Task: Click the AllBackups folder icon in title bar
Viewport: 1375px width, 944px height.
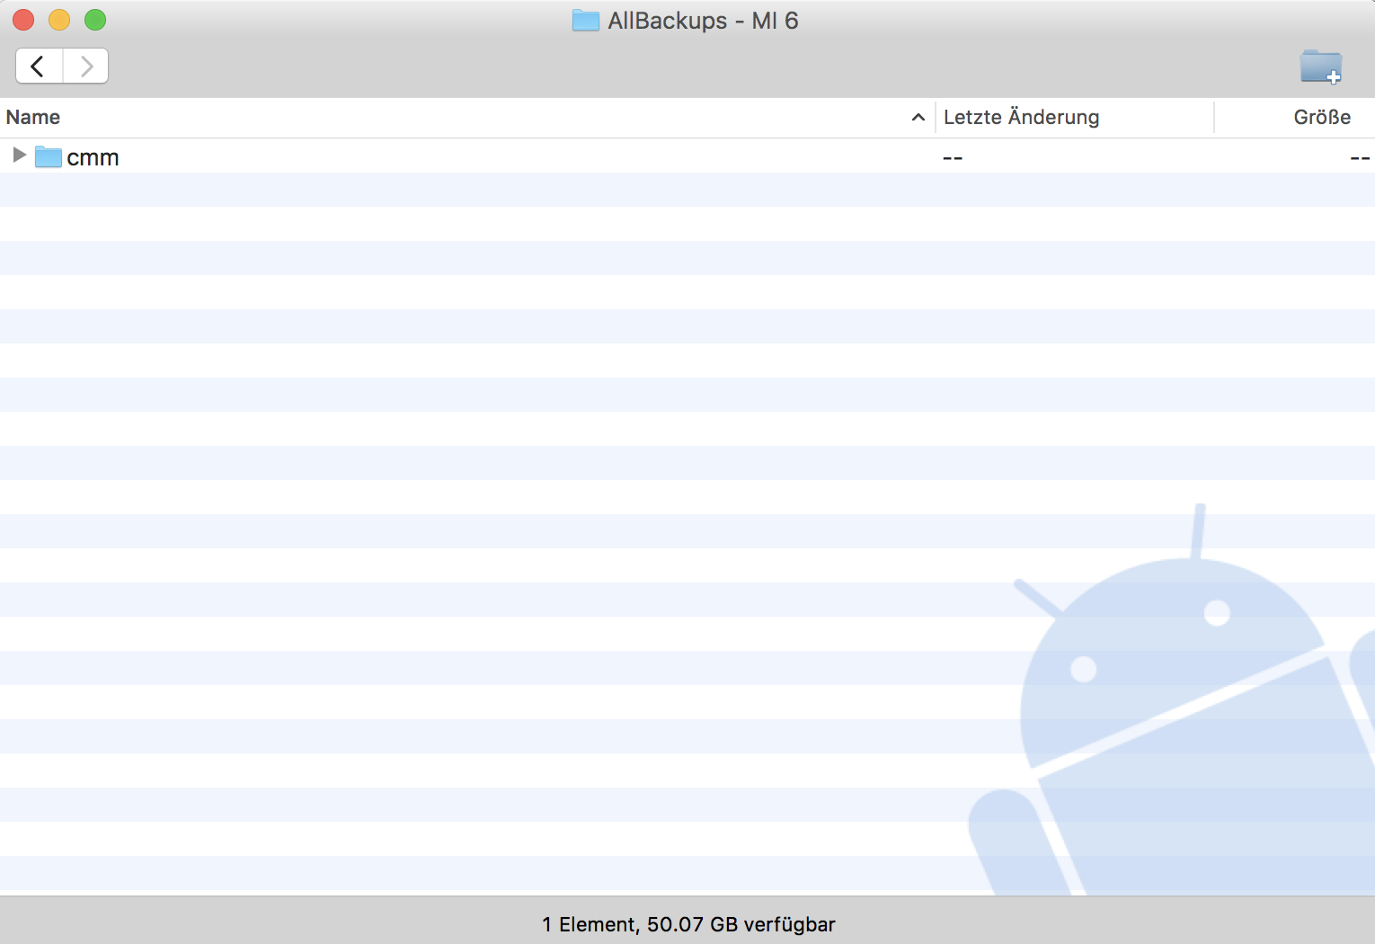Action: 586,21
